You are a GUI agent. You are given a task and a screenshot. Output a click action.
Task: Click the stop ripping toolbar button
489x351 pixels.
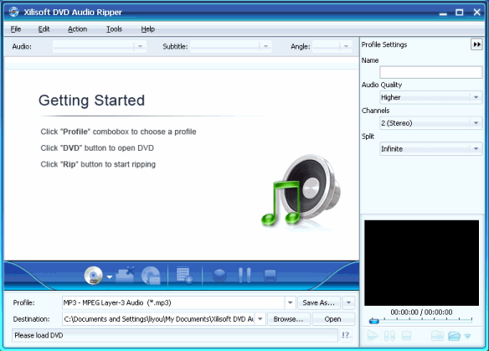click(x=270, y=276)
